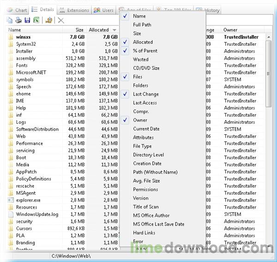Click the Excel export icon

click(37, 20)
